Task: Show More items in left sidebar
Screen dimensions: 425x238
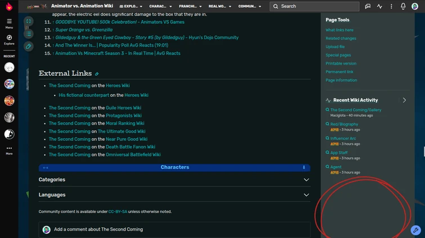Action: [x=9, y=150]
